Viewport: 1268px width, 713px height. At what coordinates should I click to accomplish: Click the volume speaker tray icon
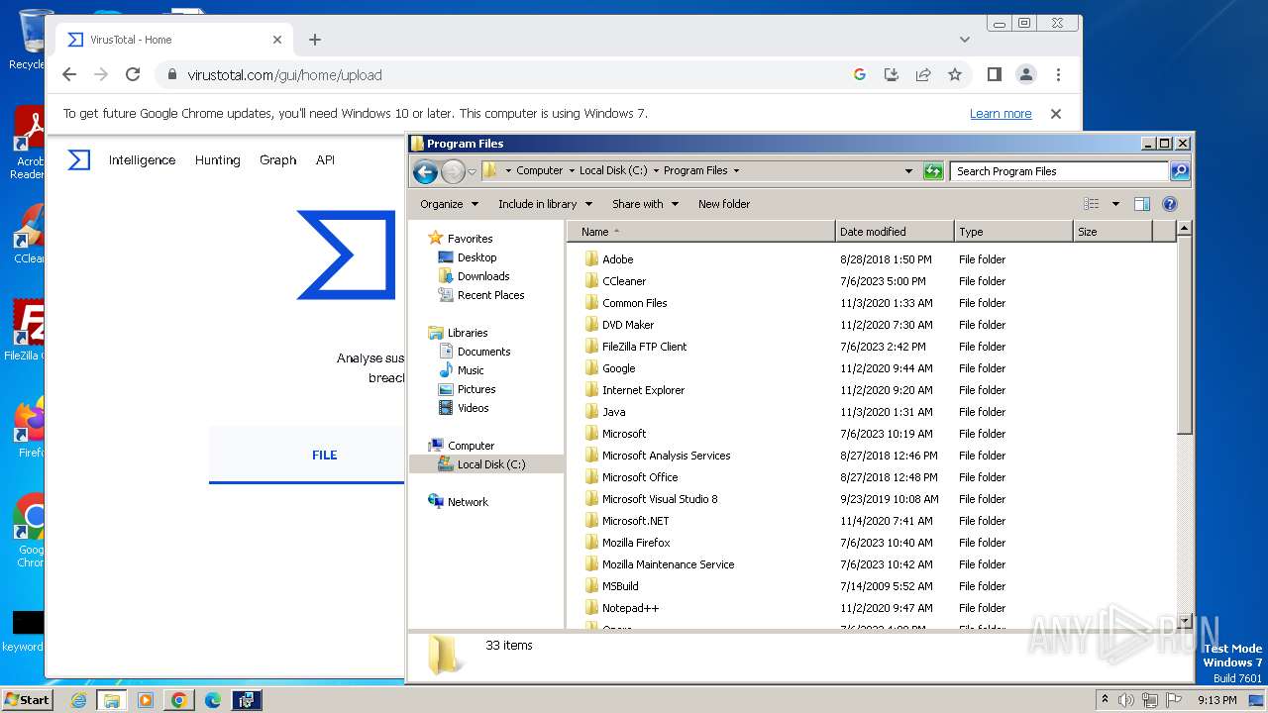point(1126,700)
